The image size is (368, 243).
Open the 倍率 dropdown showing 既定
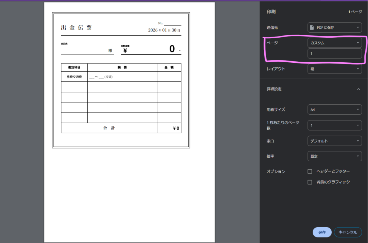click(335, 156)
